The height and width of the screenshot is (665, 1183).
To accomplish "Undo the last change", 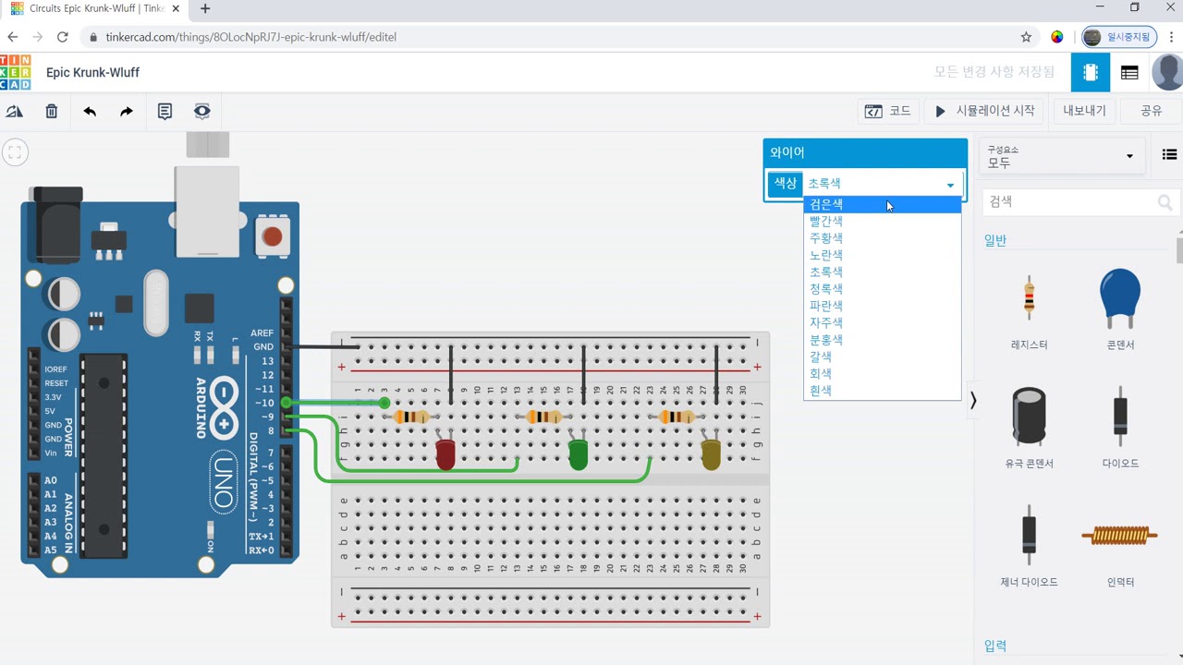I will 90,112.
